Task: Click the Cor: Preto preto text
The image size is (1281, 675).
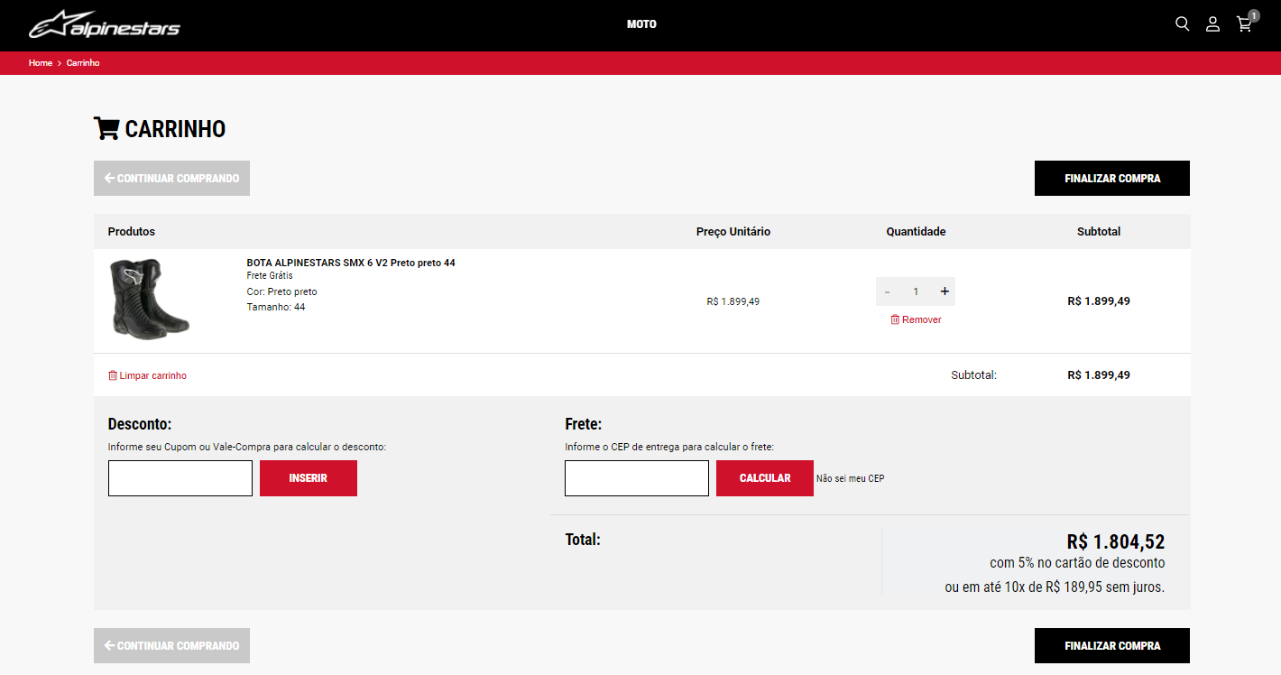Action: point(282,291)
